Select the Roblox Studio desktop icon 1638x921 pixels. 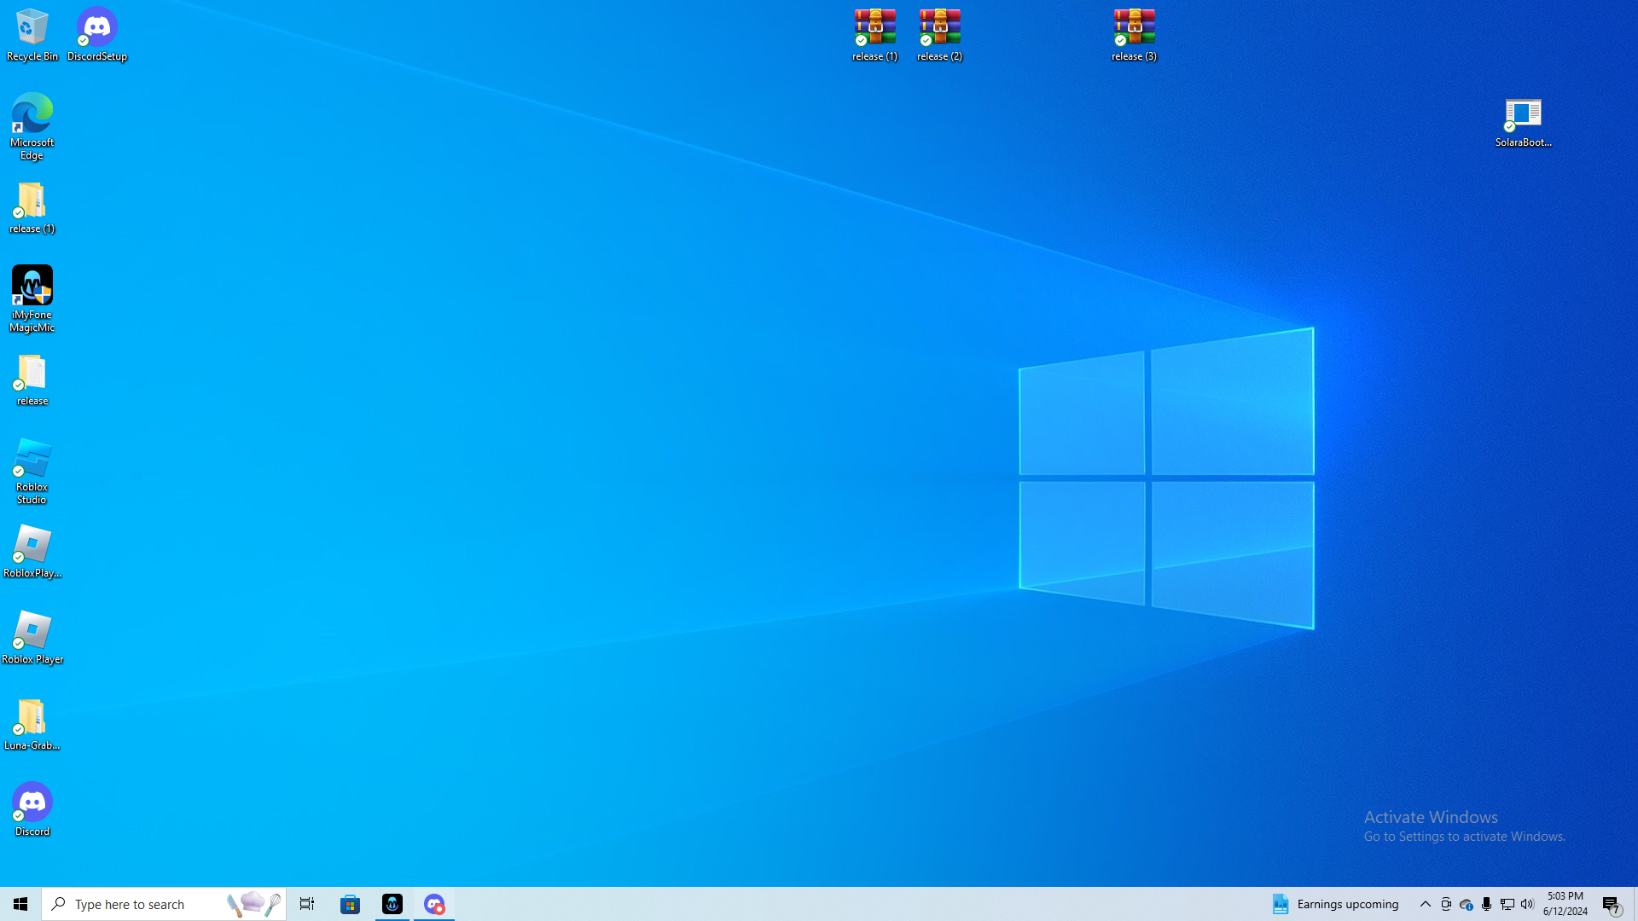coord(32,470)
